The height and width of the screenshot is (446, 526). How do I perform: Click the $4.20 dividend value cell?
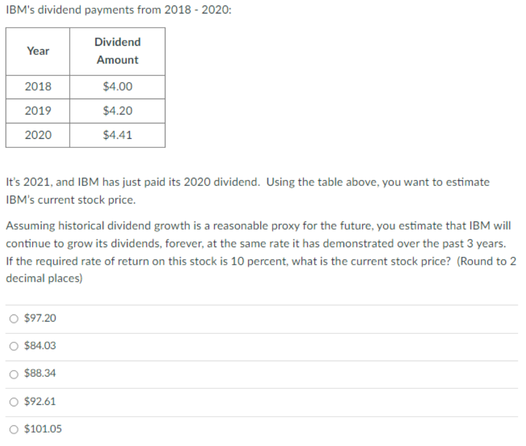[117, 111]
